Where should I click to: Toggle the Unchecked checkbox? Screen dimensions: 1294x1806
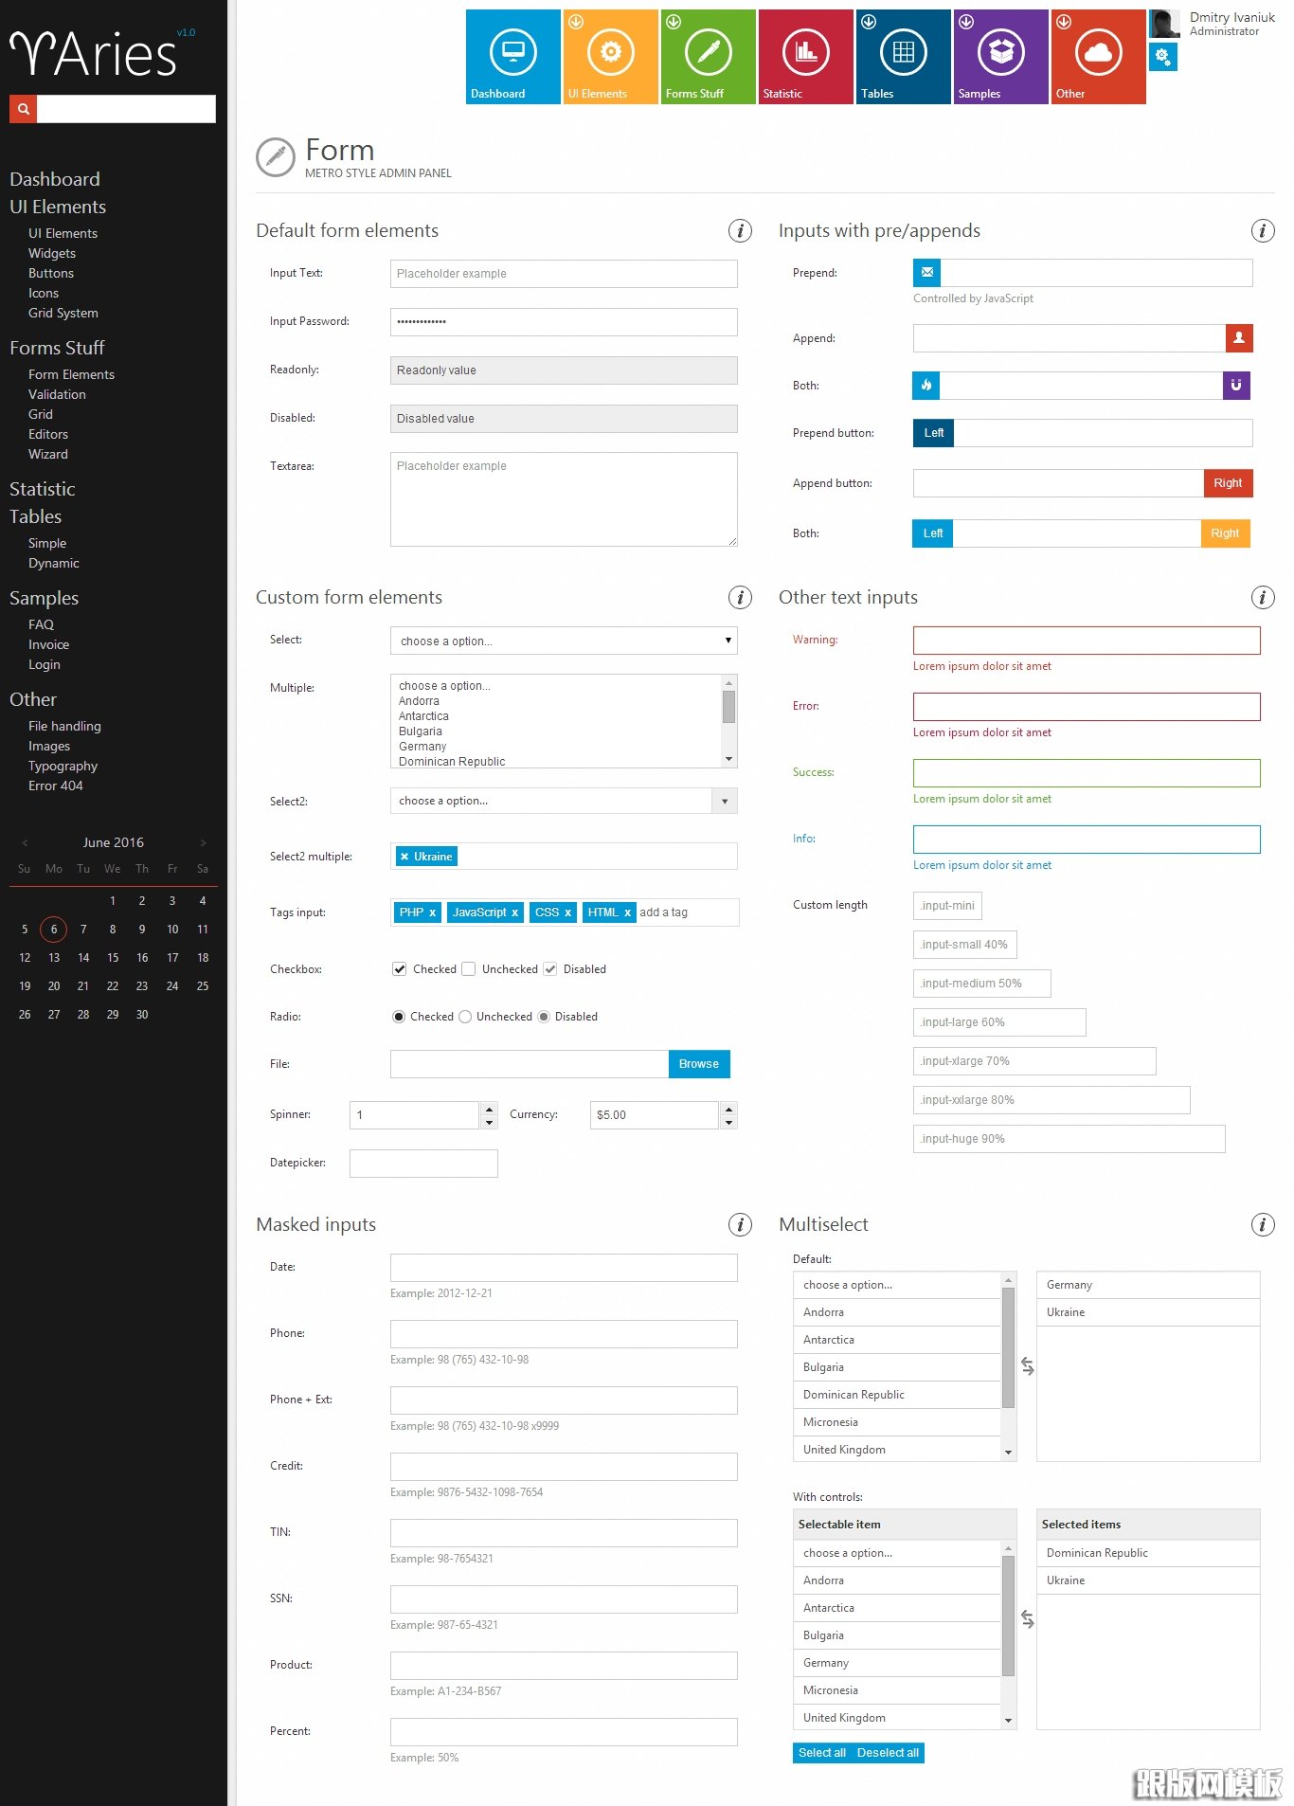(x=468, y=969)
